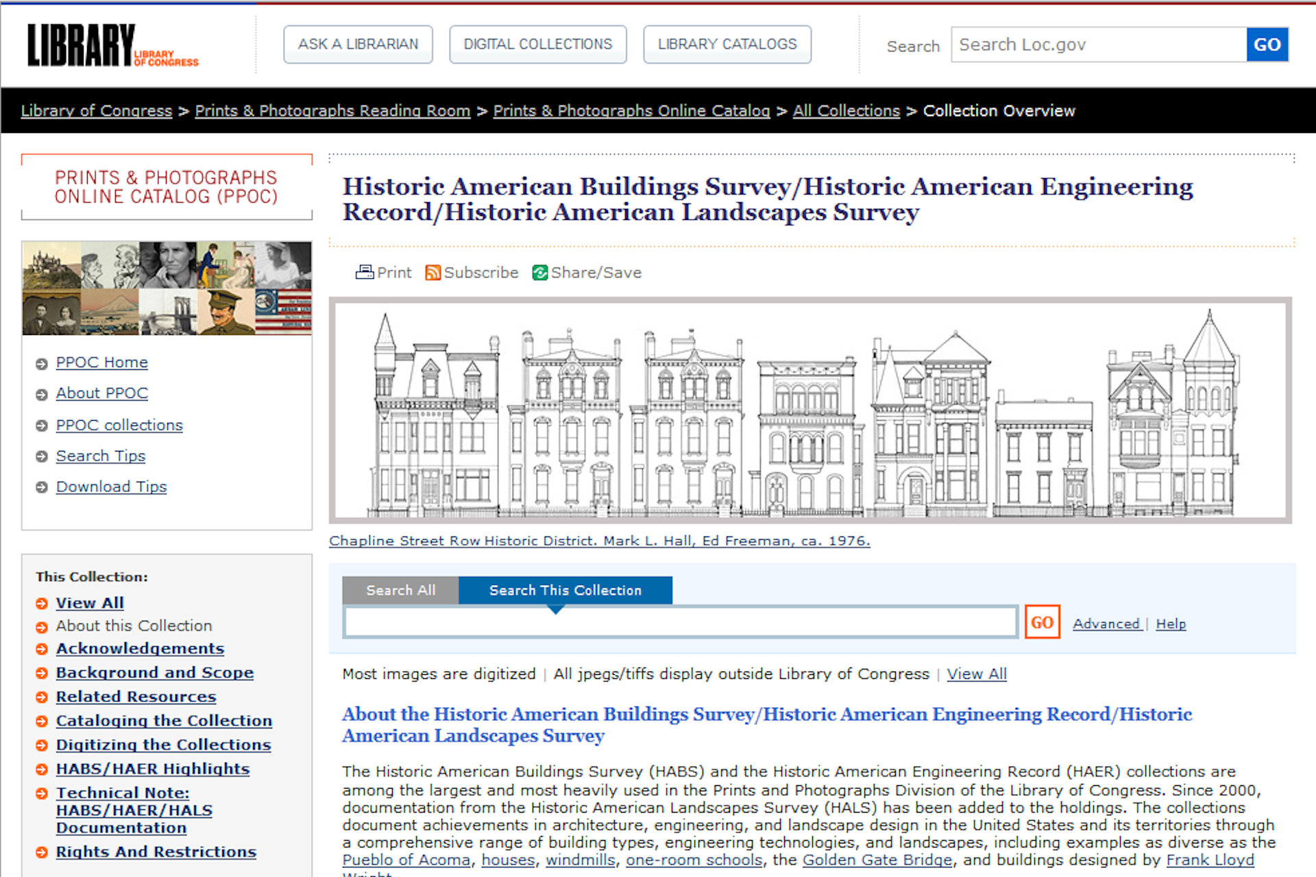1316x877 pixels.
Task: Click the Library of Congress logo
Action: click(x=113, y=45)
